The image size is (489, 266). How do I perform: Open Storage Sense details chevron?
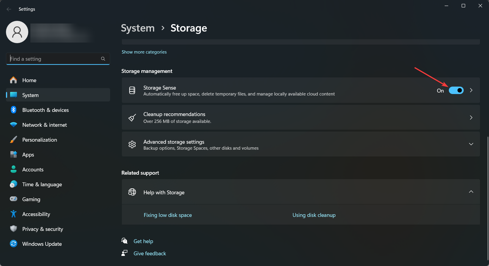471,90
